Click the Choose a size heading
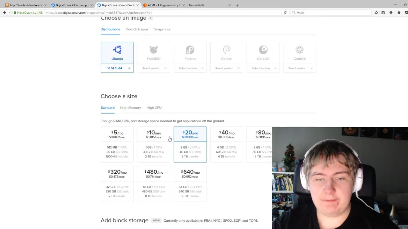The height and width of the screenshot is (229, 408). pyautogui.click(x=119, y=96)
